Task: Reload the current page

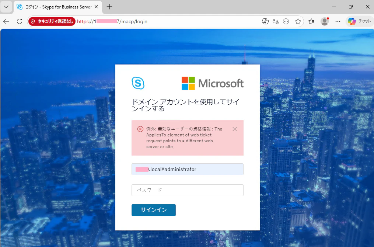Action: 20,21
